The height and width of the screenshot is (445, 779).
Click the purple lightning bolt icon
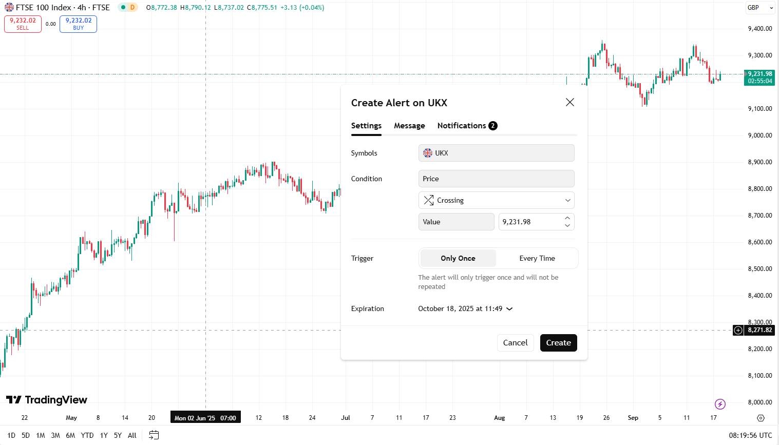720,404
